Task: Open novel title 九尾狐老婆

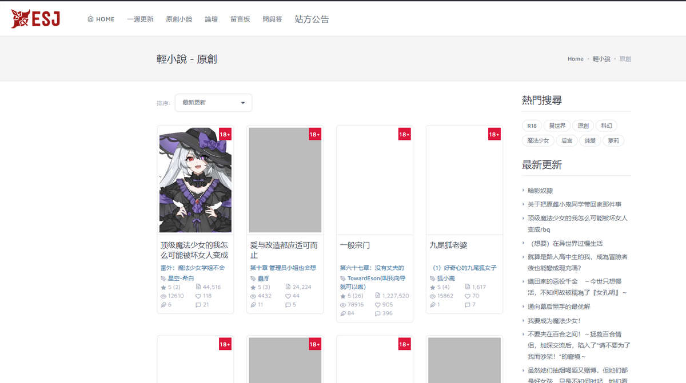Action: pos(448,245)
